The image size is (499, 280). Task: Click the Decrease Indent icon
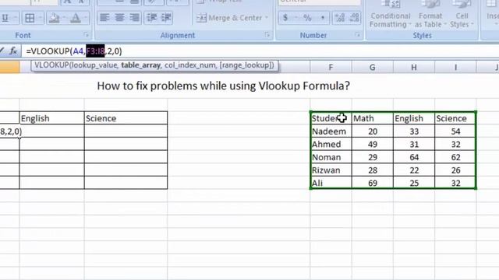pos(152,18)
